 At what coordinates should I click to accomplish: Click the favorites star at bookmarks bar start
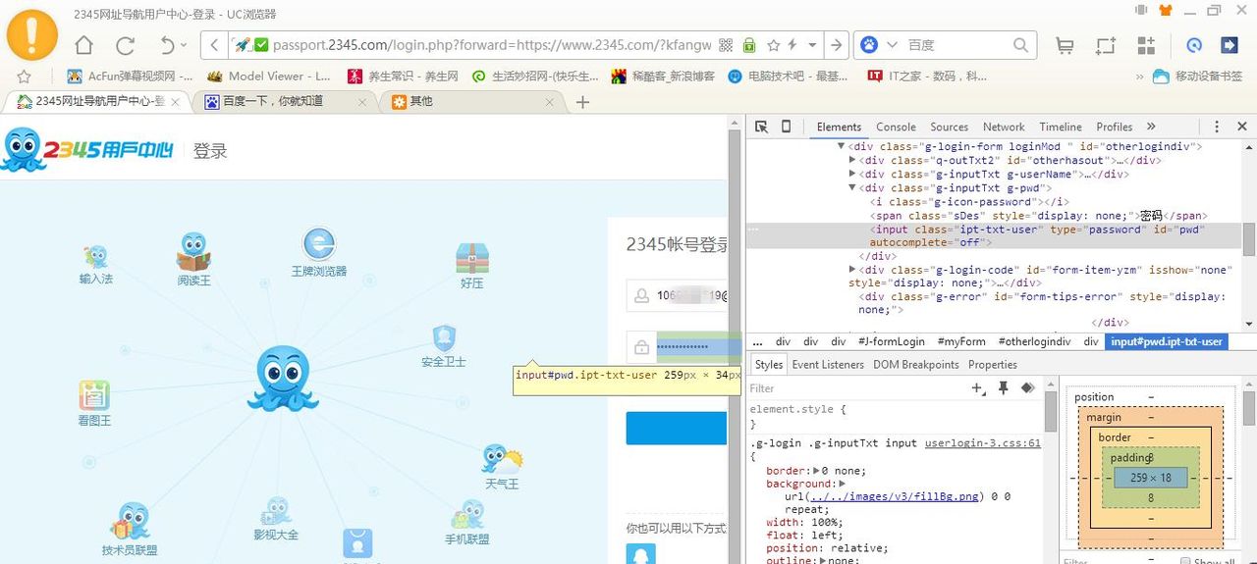pos(24,76)
